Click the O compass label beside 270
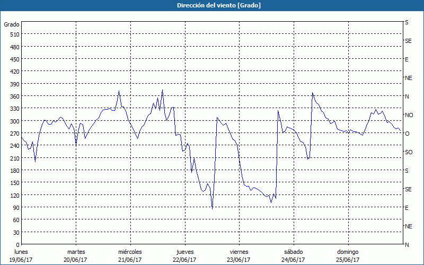This screenshot has height=265, width=424. pos(407,134)
